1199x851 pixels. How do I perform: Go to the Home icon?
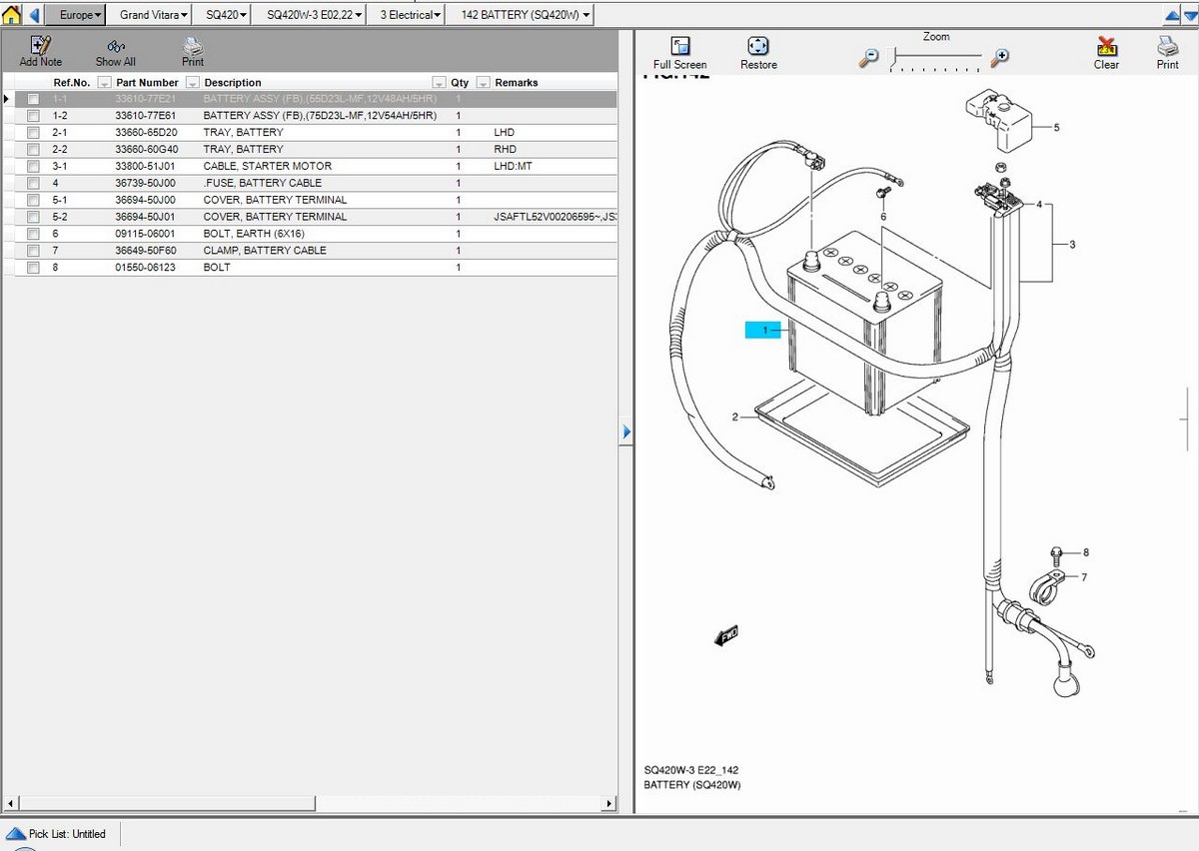(x=11, y=15)
